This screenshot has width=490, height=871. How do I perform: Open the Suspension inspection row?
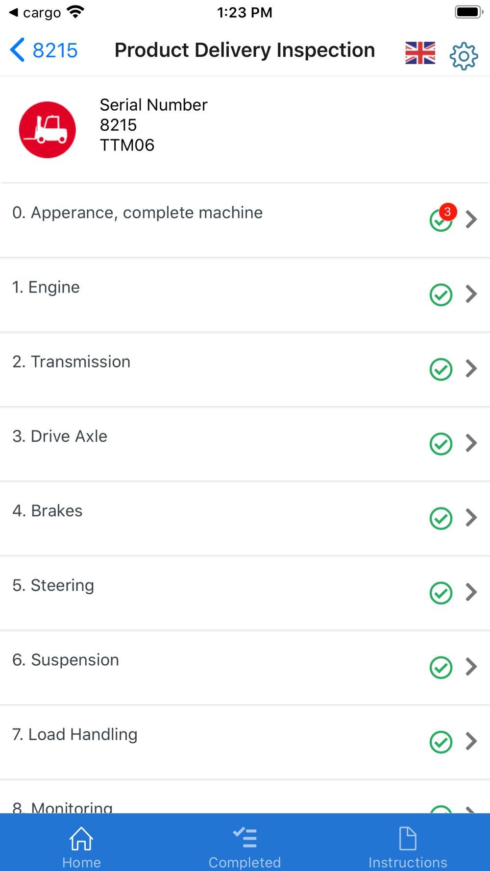pyautogui.click(x=196, y=667)
